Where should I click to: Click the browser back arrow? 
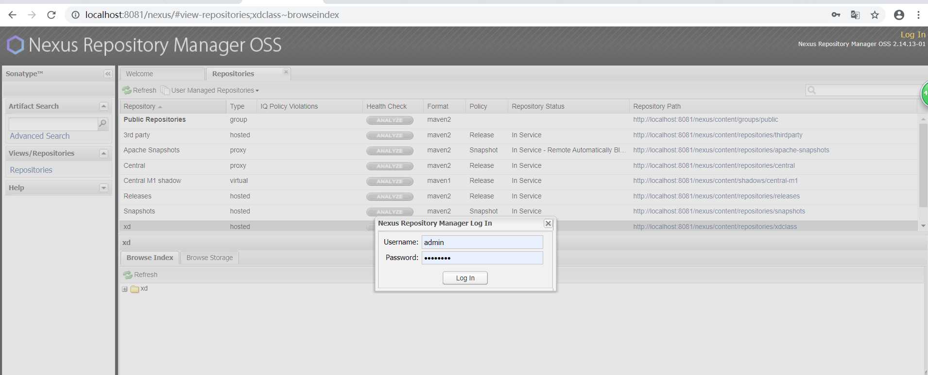click(13, 15)
